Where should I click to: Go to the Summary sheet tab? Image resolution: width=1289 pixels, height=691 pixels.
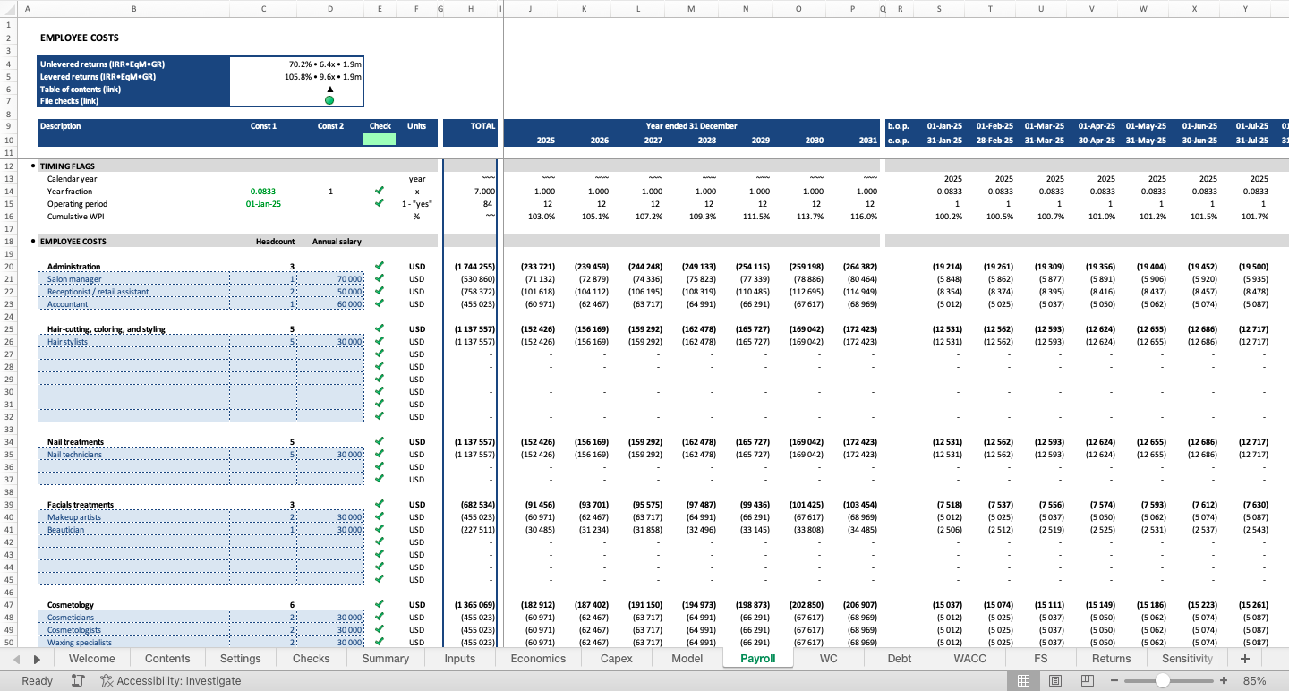tap(385, 659)
